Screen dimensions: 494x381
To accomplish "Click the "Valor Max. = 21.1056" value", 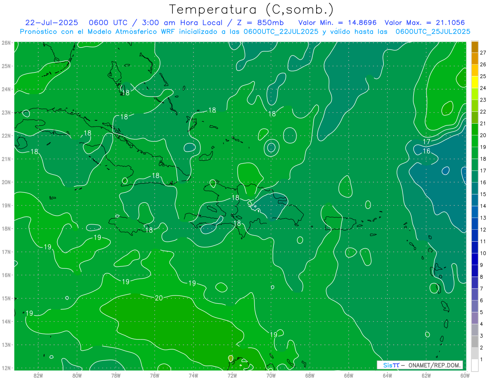I will (425, 23).
